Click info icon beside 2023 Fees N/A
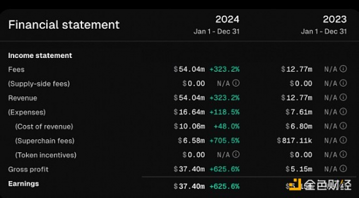Image resolution: width=359 pixels, height=198 pixels. (x=343, y=69)
